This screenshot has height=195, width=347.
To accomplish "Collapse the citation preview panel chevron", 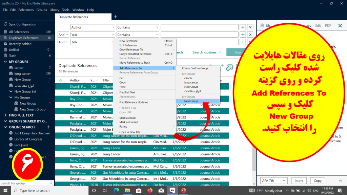I will (x=340, y=181).
